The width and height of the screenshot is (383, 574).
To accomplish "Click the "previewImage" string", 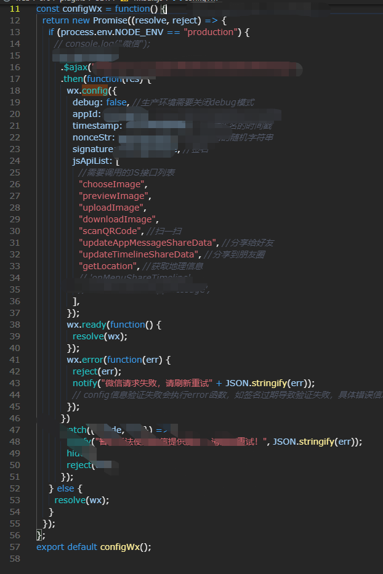I will coord(113,196).
